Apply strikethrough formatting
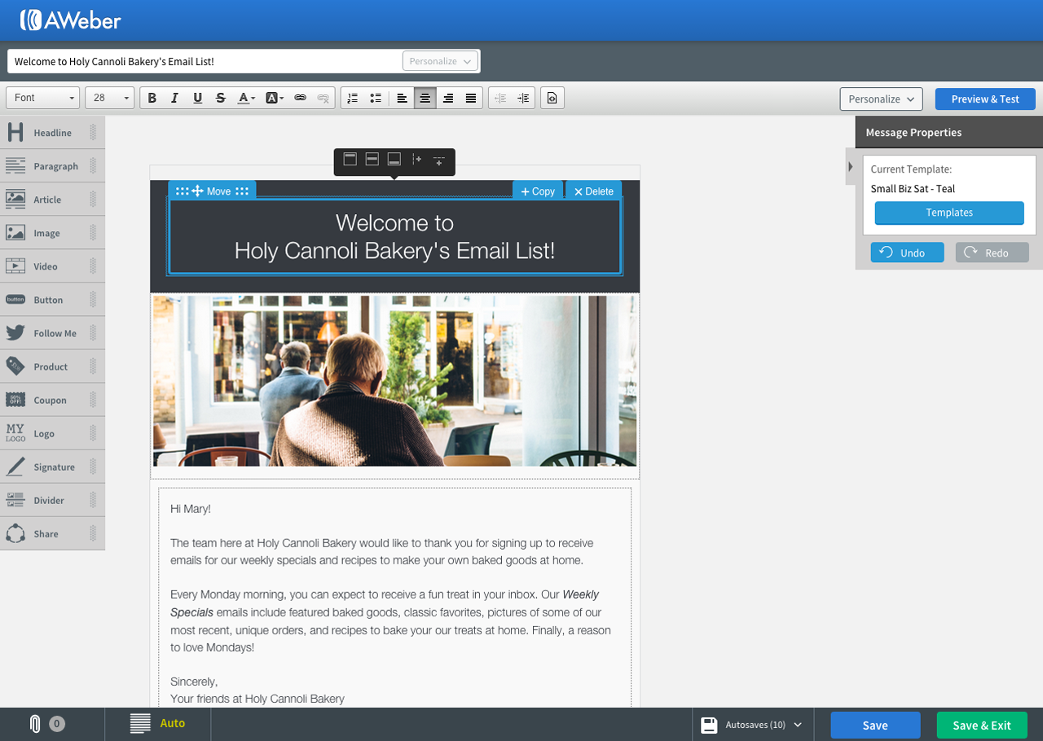 pyautogui.click(x=220, y=98)
